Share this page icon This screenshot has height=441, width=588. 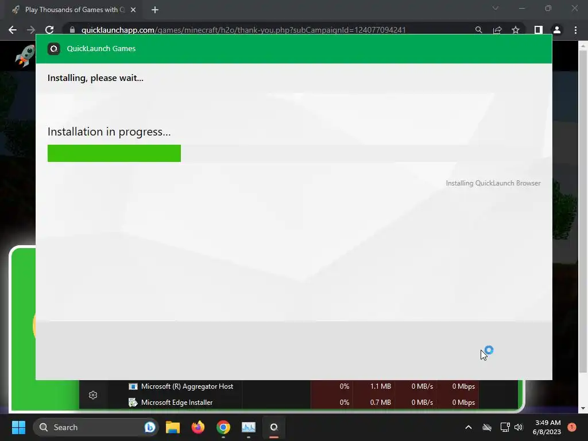coord(497,30)
